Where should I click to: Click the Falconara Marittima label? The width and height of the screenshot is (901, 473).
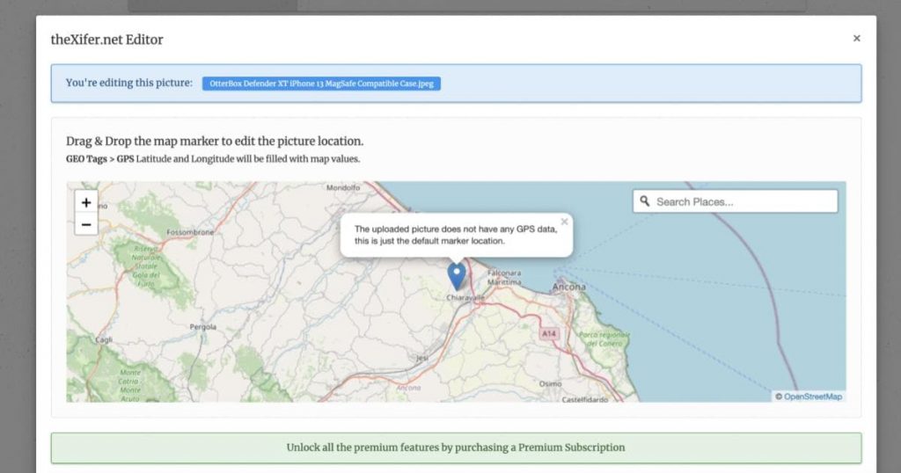pyautogui.click(x=504, y=277)
